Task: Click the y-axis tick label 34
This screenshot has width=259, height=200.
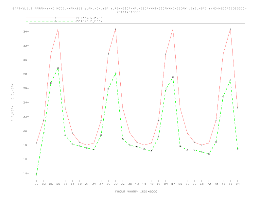Action: point(25,31)
